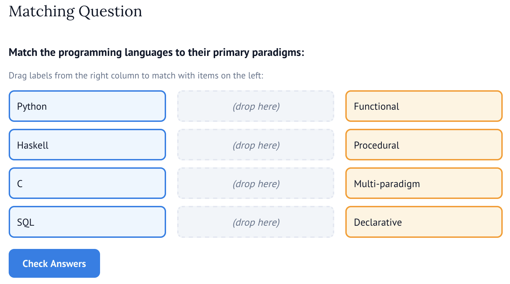Choose the Declarative label
This screenshot has width=510, height=284.
coord(424,222)
